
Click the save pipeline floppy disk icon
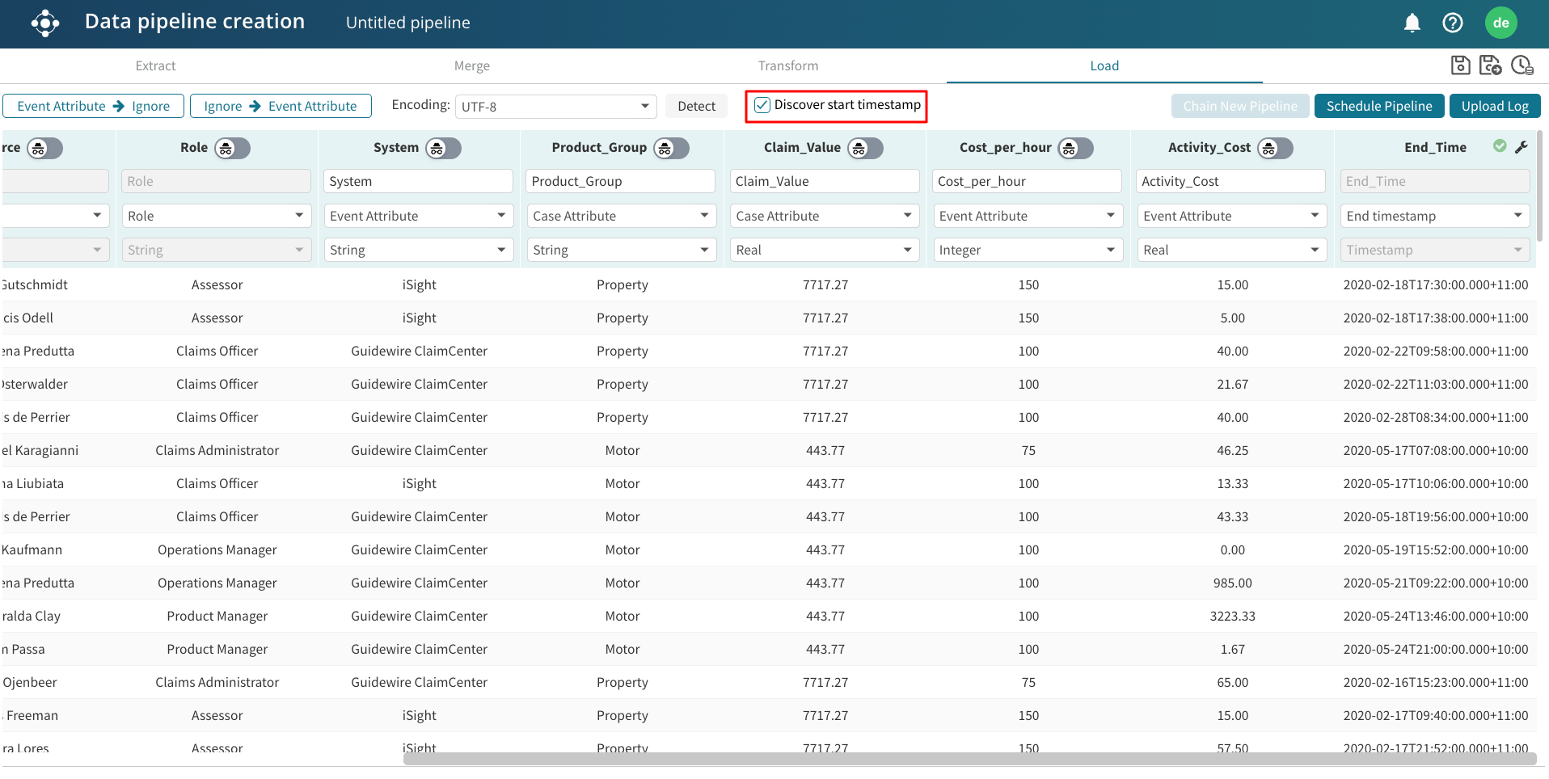click(1460, 65)
